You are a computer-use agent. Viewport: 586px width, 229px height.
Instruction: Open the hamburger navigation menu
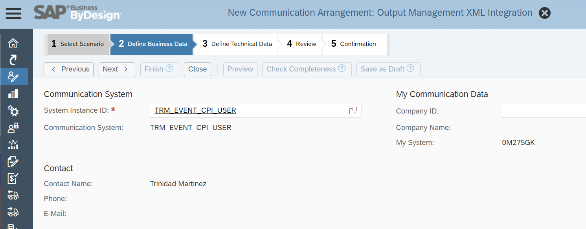click(13, 14)
